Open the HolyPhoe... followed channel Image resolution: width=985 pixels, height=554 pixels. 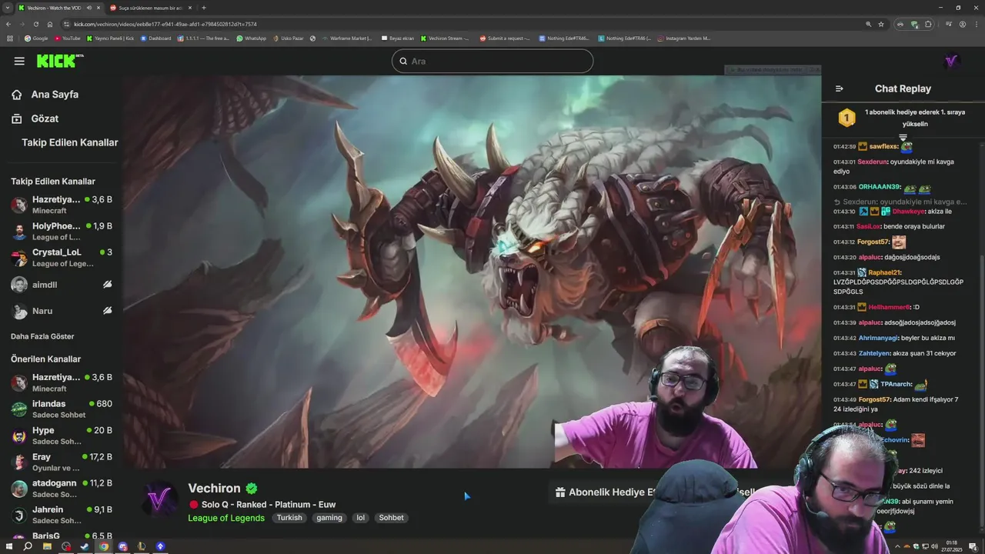(62, 231)
